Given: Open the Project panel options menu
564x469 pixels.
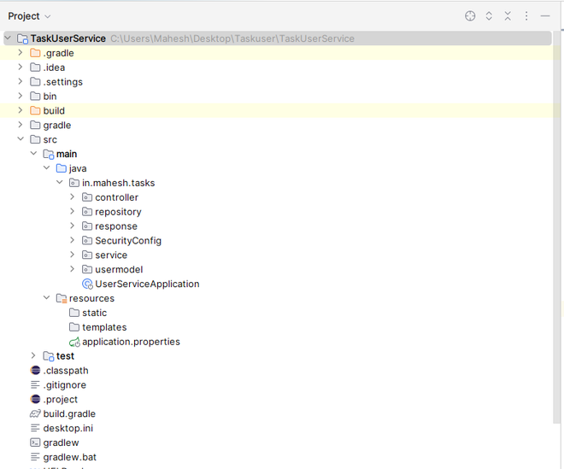Looking at the screenshot, I should pyautogui.click(x=526, y=15).
